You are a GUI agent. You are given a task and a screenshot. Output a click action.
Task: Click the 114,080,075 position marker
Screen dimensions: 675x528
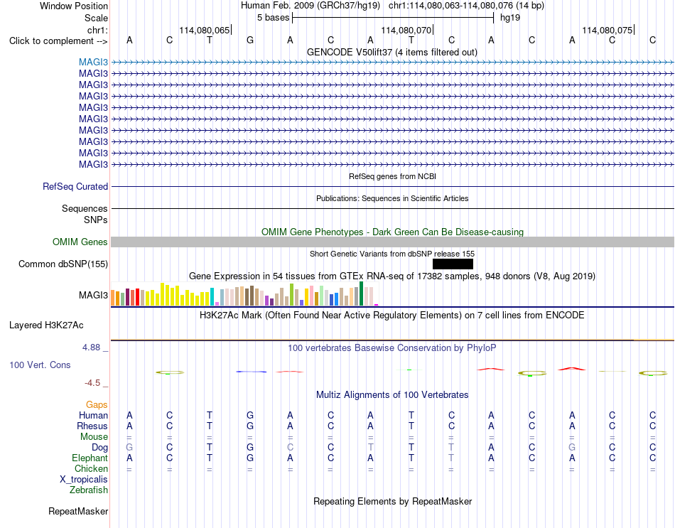point(607,30)
